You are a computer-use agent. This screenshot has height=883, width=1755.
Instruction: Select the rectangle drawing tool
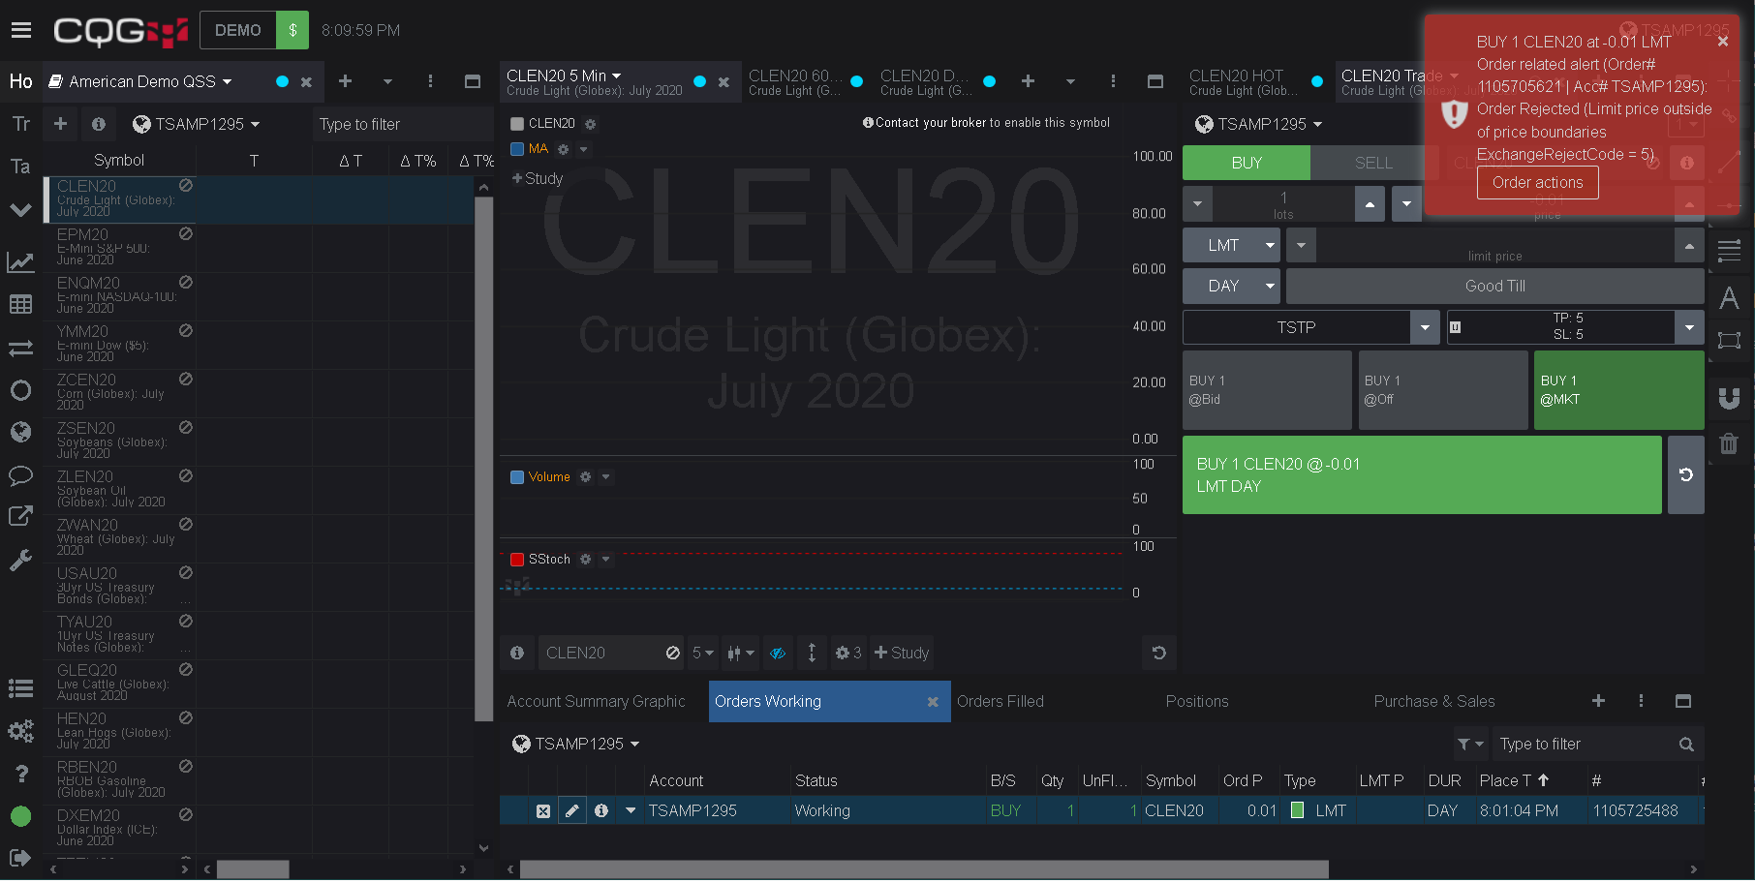point(1730,340)
